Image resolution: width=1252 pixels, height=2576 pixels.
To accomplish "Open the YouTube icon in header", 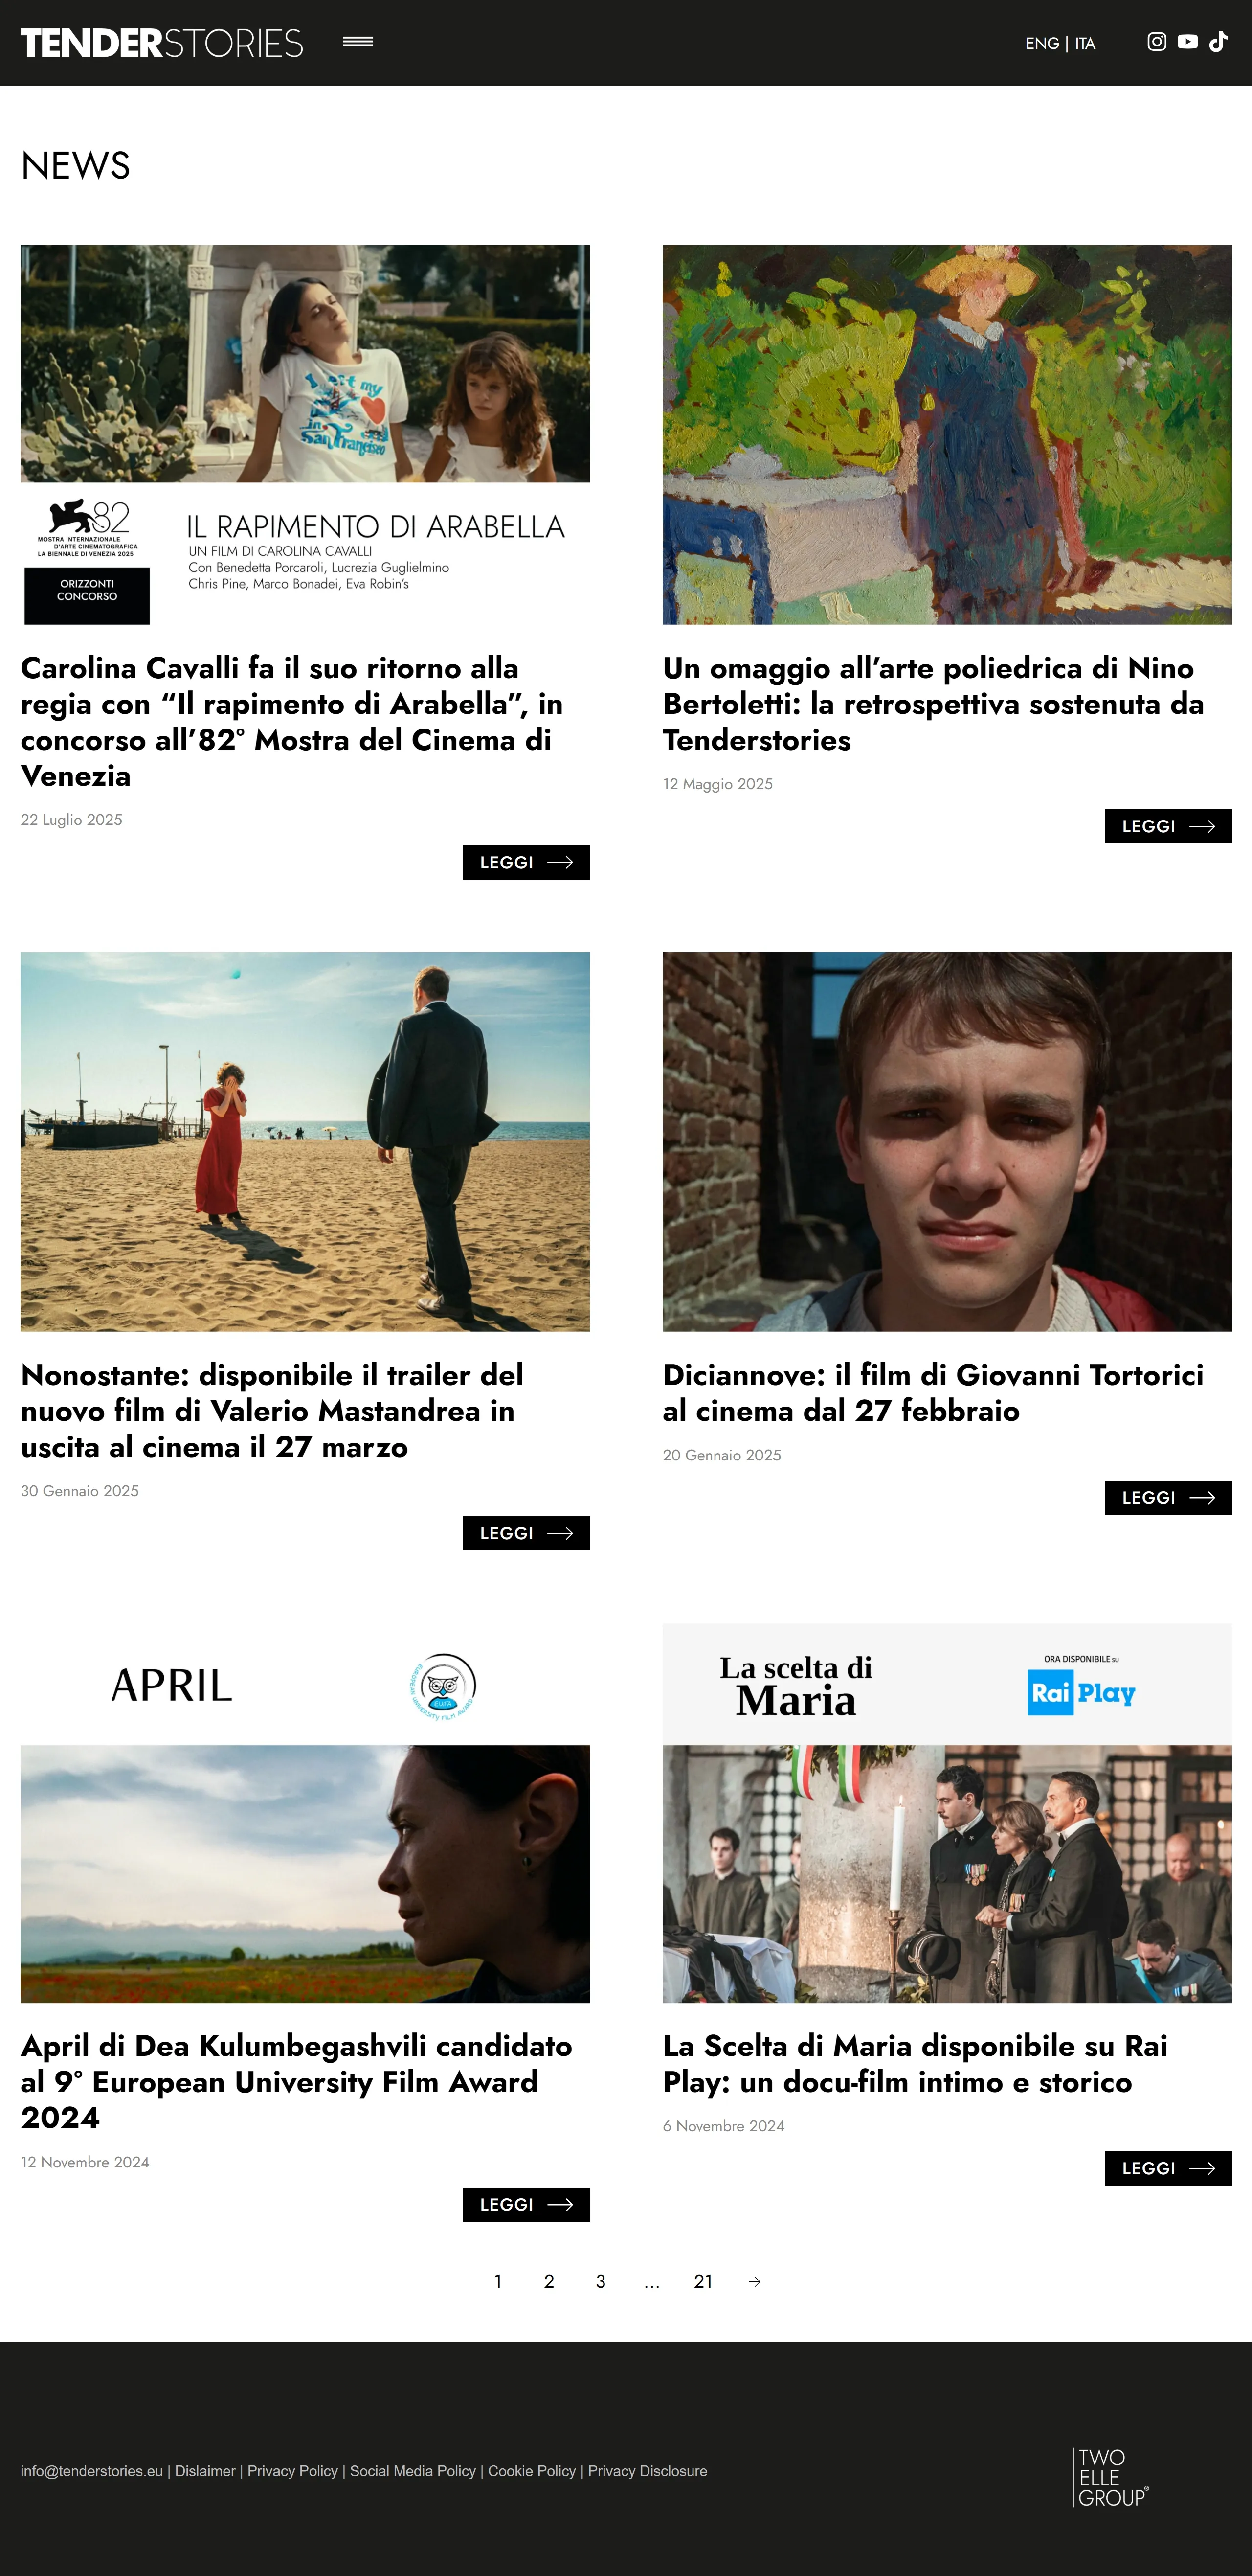I will 1187,42.
